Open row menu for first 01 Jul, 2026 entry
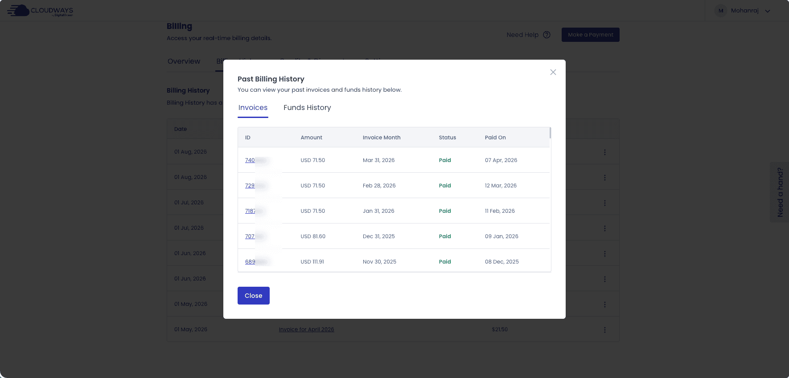Image resolution: width=789 pixels, height=378 pixels. [604, 203]
